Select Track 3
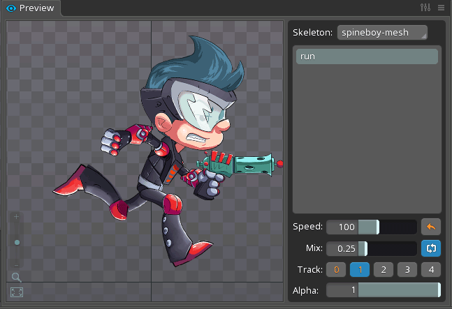452x309 pixels. coord(407,270)
